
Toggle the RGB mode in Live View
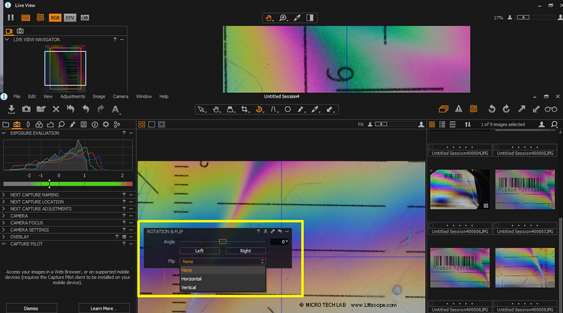point(55,18)
